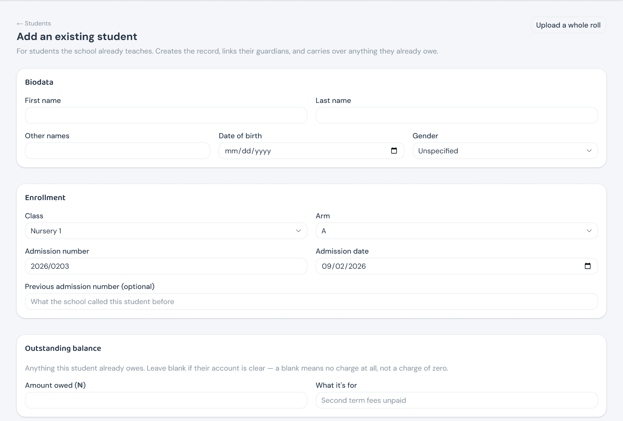Click the Outstanding balance heading
Viewport: 623px width, 421px height.
63,348
